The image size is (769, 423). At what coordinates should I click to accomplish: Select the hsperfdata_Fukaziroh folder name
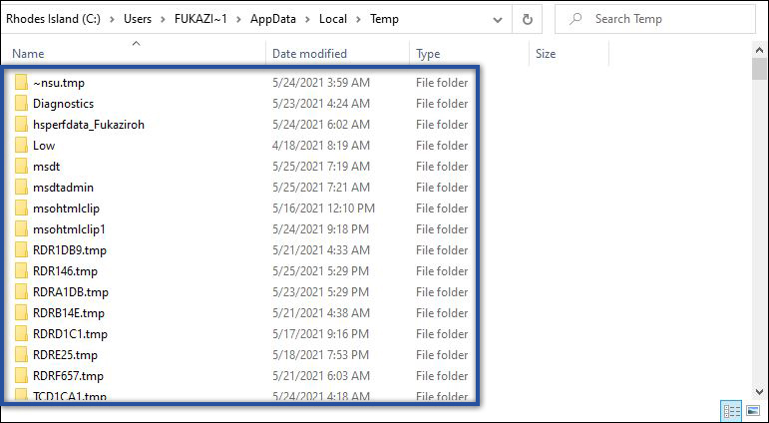tap(89, 125)
